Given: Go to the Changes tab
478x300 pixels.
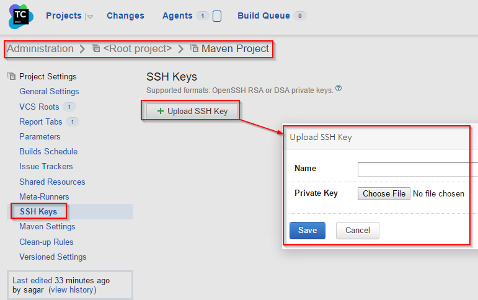Looking at the screenshot, I should pyautogui.click(x=125, y=15).
